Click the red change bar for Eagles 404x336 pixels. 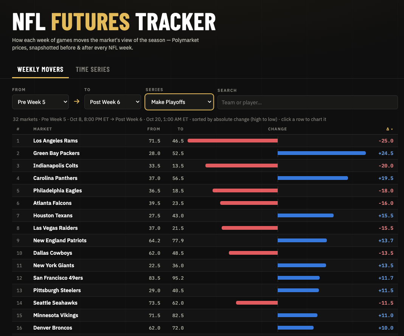pyautogui.click(x=245, y=190)
